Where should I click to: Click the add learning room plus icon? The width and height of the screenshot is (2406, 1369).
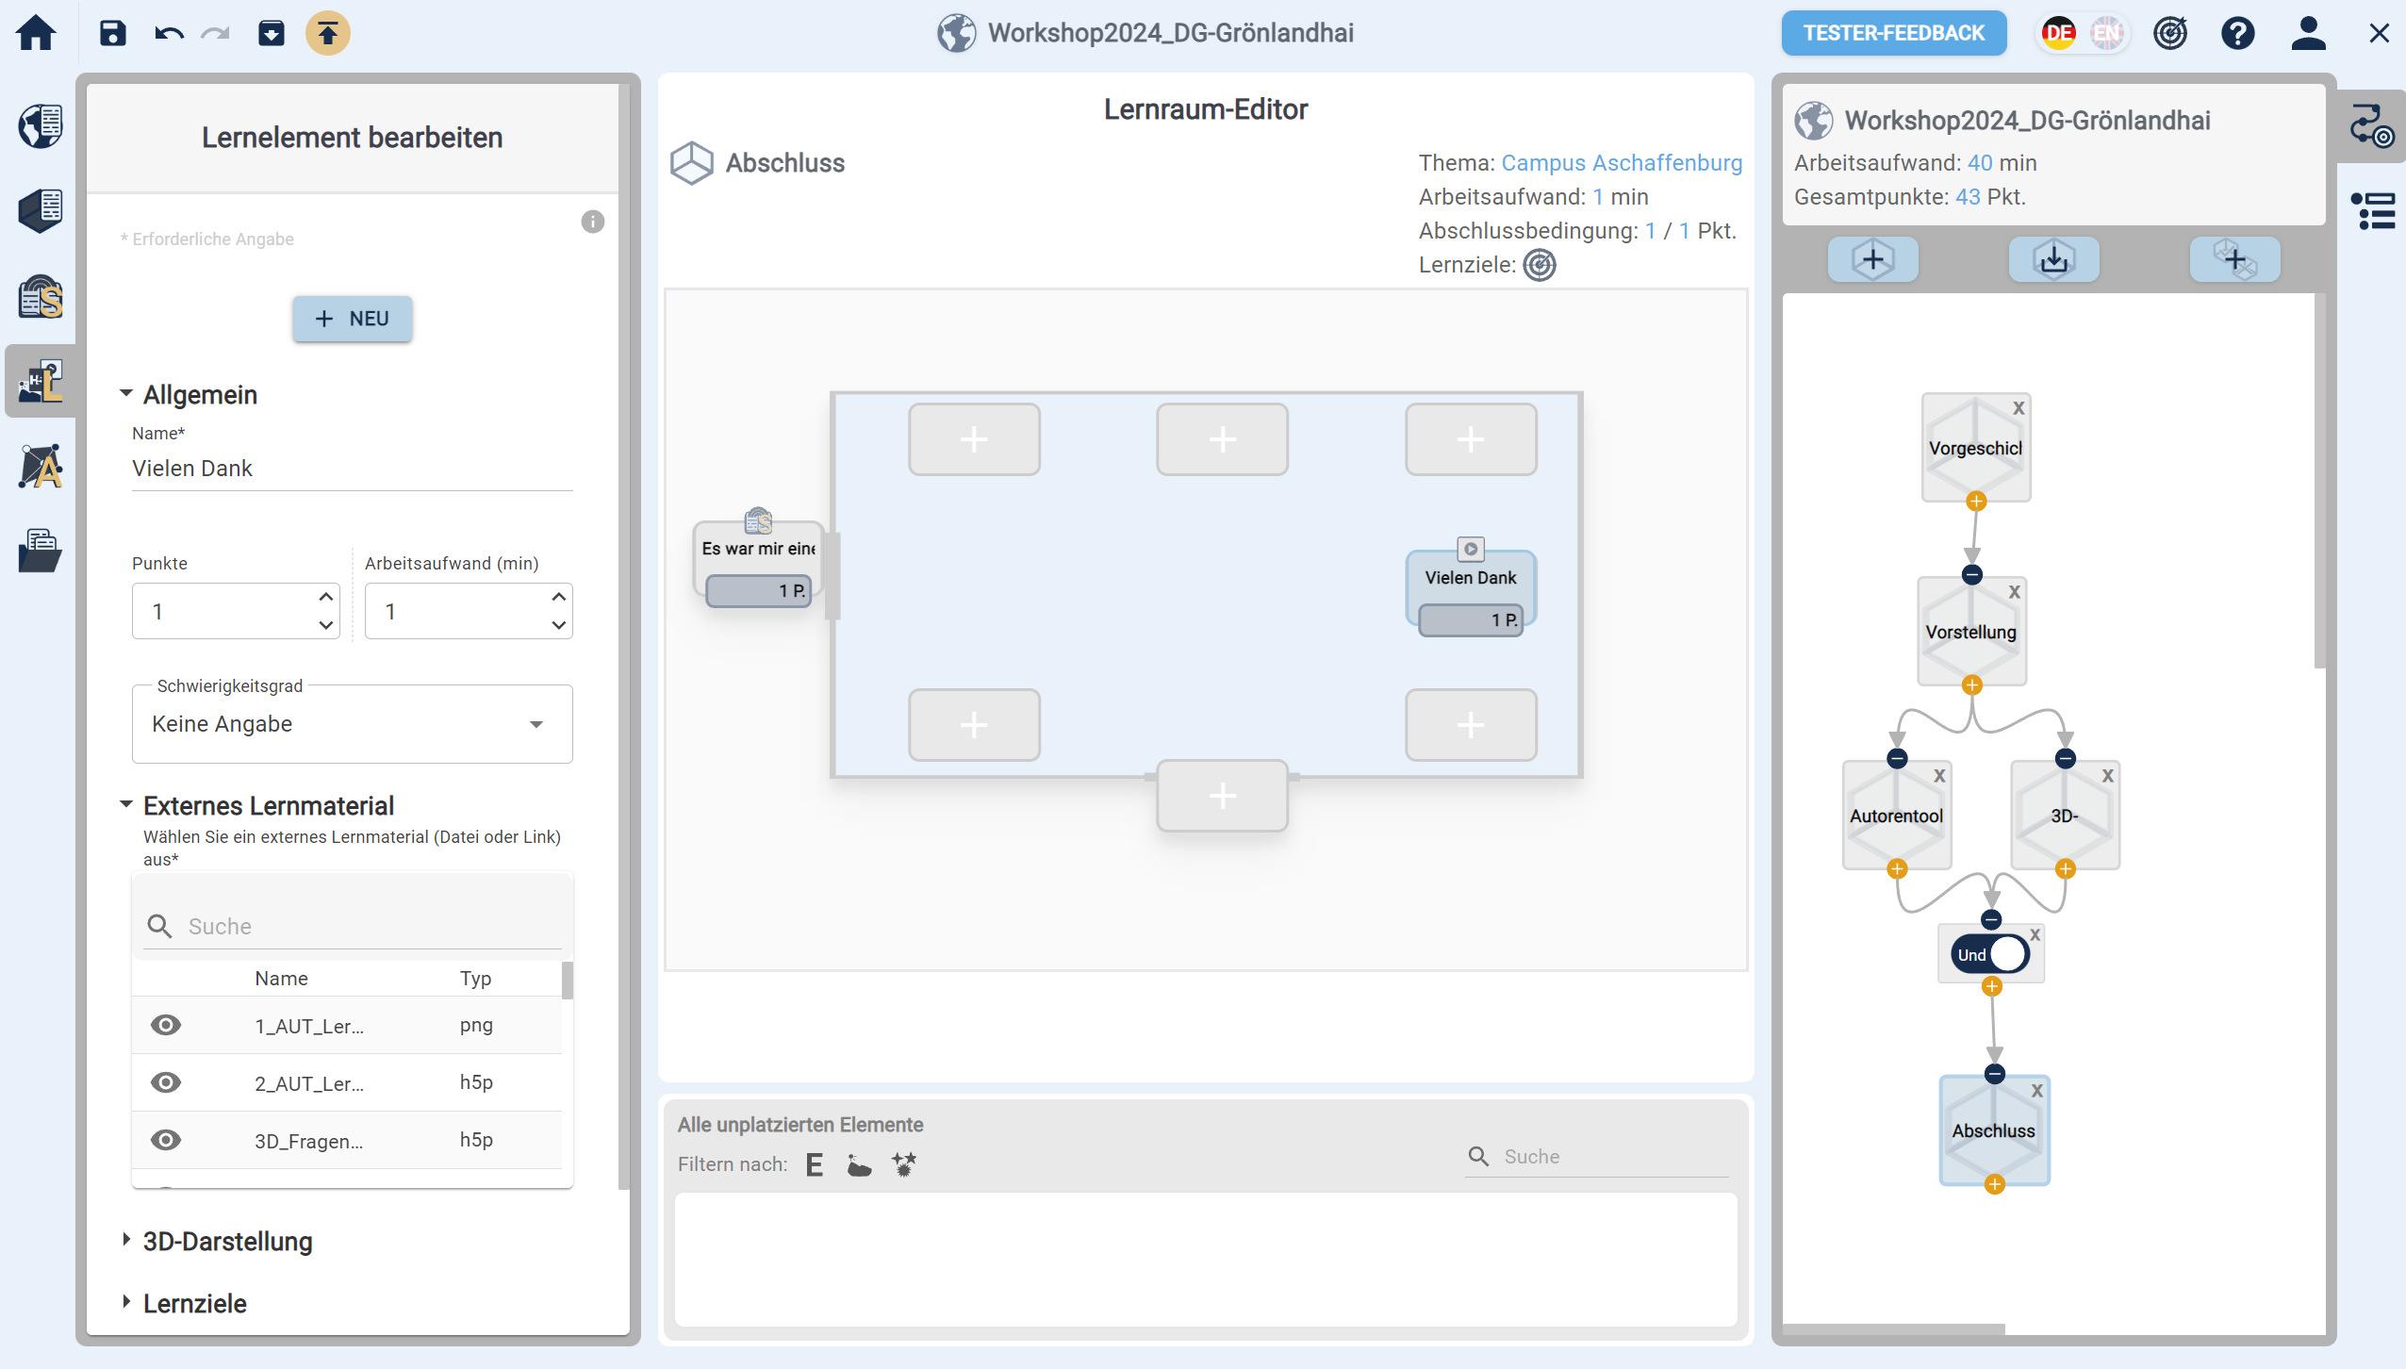pos(1872,259)
